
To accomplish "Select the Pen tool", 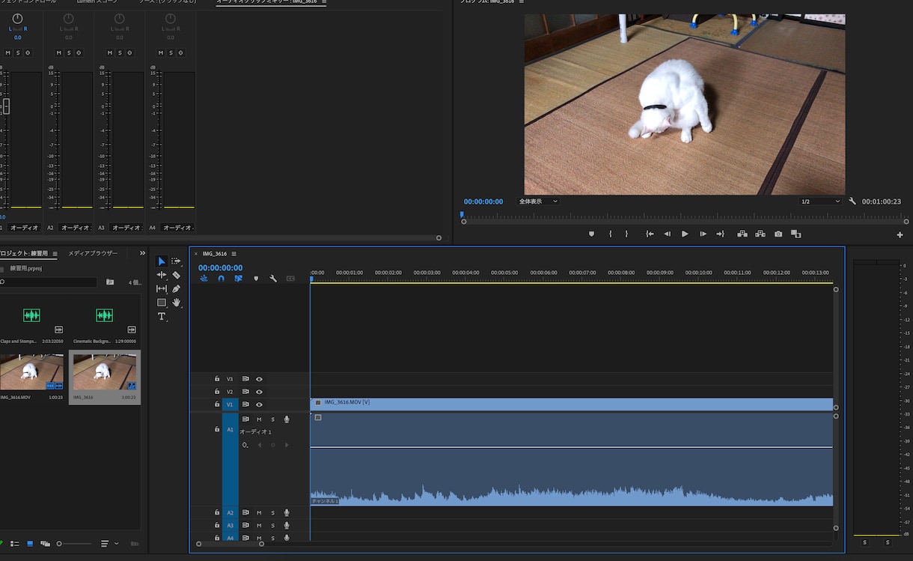I will tap(176, 288).
